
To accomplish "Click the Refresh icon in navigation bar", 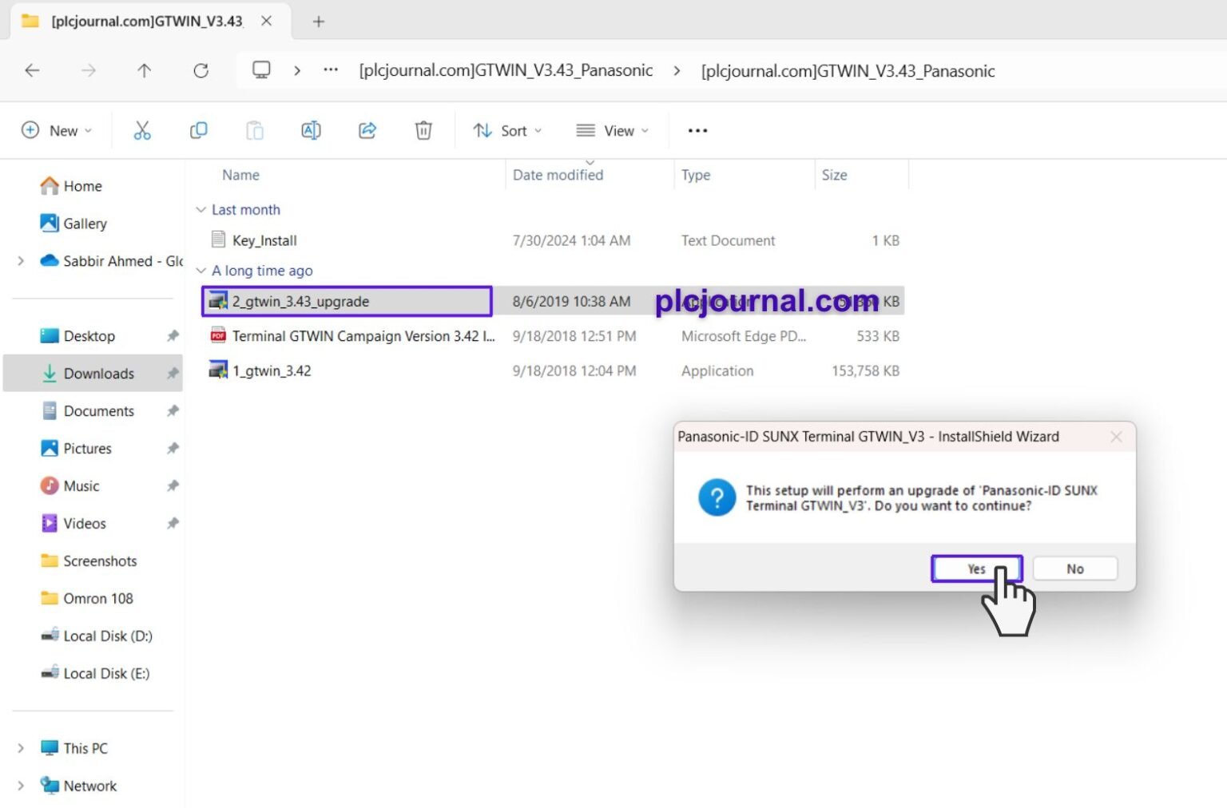I will (201, 70).
